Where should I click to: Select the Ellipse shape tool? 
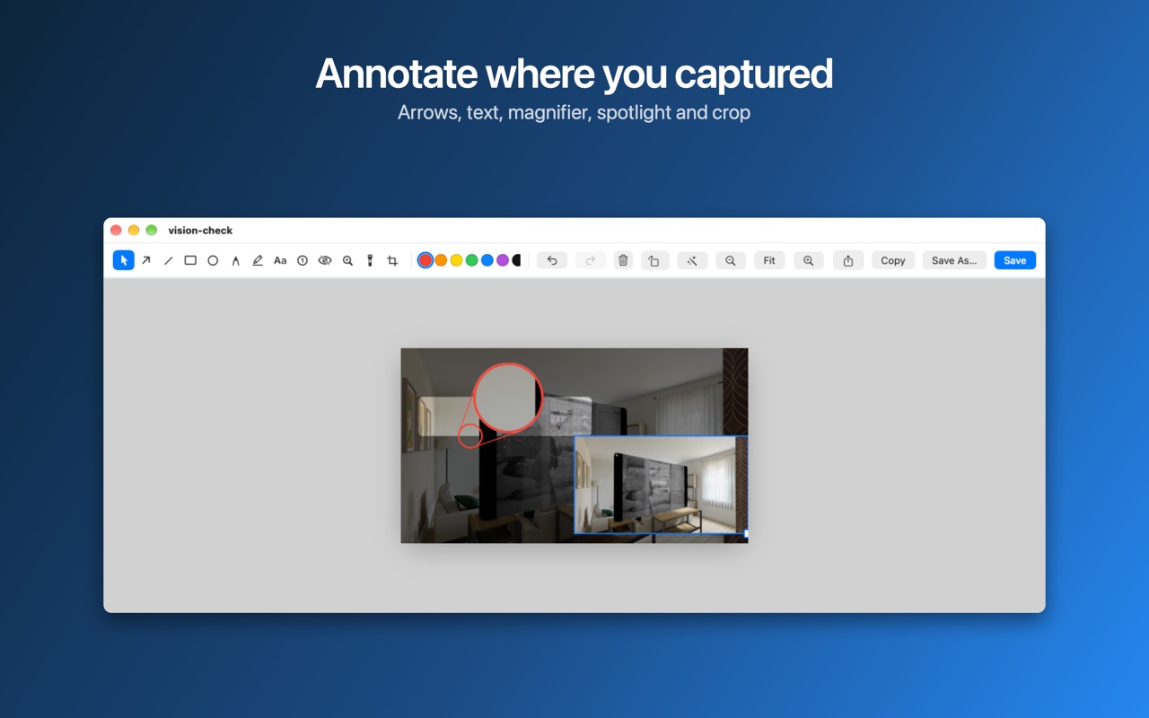coord(213,260)
